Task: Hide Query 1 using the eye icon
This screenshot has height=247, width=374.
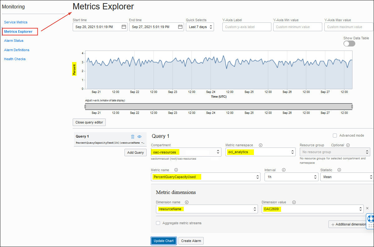Action: pyautogui.click(x=139, y=137)
